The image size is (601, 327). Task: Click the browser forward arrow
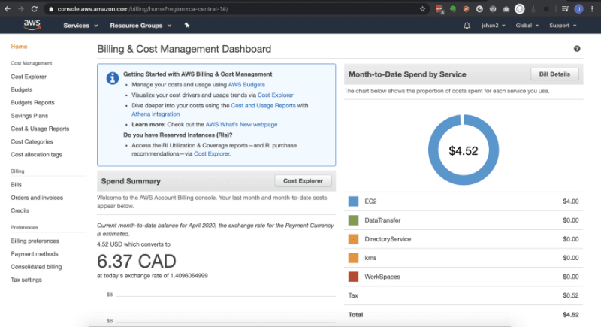[21, 9]
